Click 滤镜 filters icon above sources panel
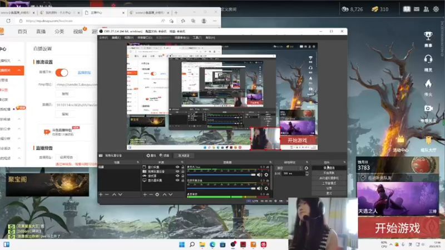Screen dimensions: 445x250 pyautogui.click(x=164, y=156)
